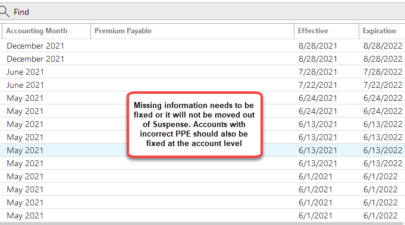The width and height of the screenshot is (405, 225).
Task: Click the horizontal scrollbar at bottom
Action: pyautogui.click(x=202, y=223)
